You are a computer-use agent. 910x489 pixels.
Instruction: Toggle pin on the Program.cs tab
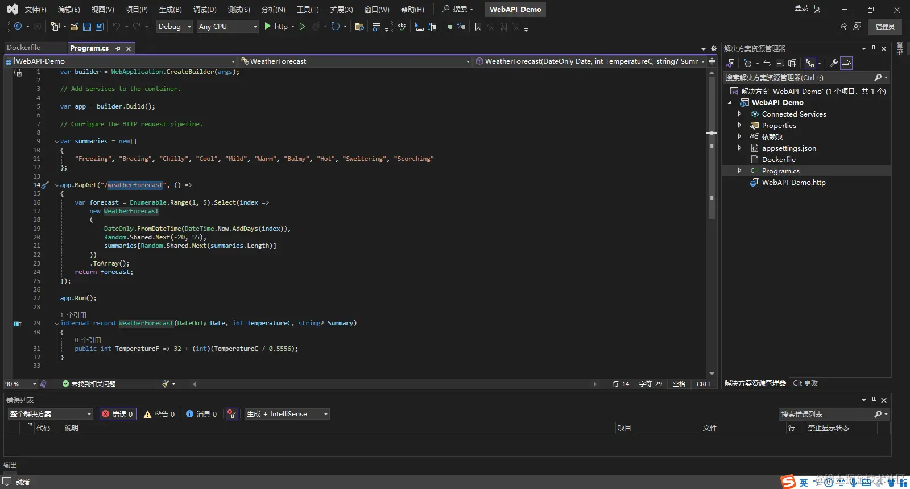(x=118, y=49)
